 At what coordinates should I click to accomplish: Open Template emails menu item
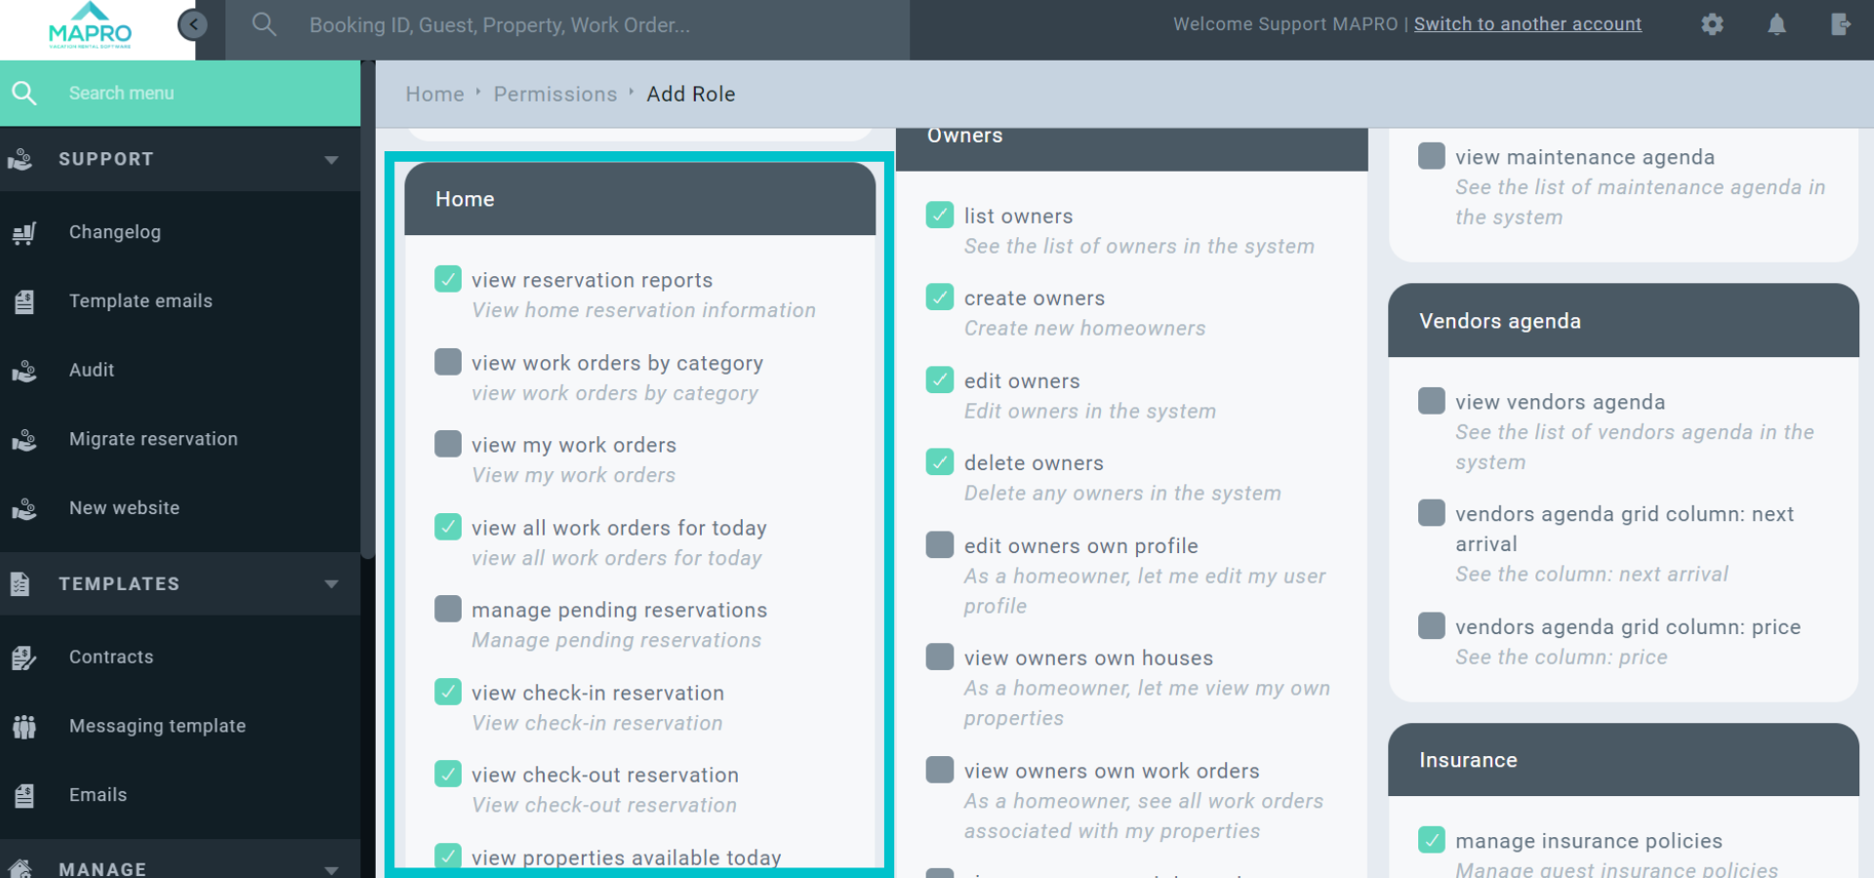pyautogui.click(x=141, y=301)
